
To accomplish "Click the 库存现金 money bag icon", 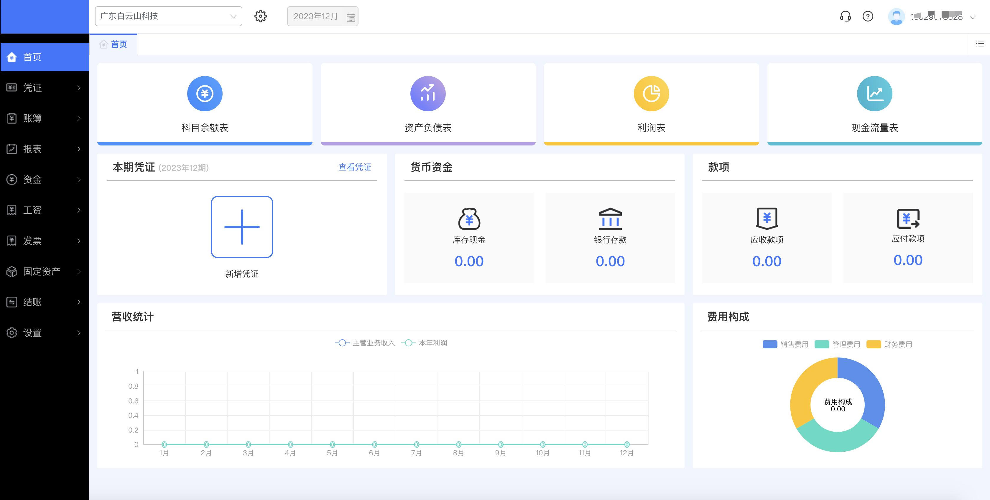I will [x=469, y=218].
